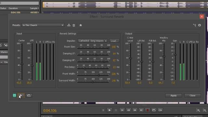
Task: Click the Close button in effect dialog
Action: pyautogui.click(x=192, y=96)
